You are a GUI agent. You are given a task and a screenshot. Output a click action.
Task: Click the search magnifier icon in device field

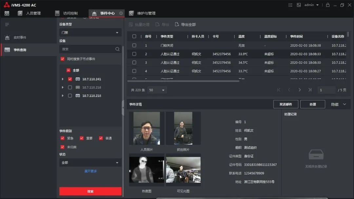(117, 49)
